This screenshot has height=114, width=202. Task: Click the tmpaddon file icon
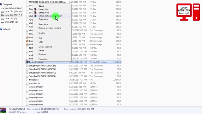(27, 80)
